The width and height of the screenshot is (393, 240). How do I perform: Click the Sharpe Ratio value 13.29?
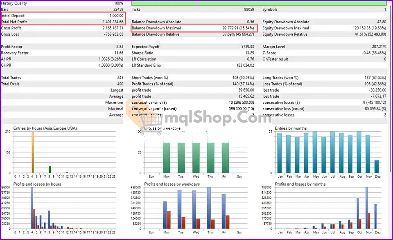point(249,53)
